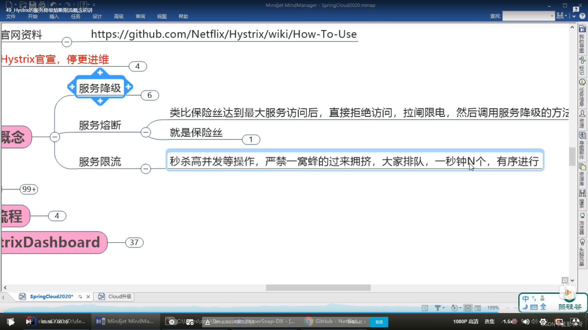Open the Map Markers sidebar icon
Viewport: 588px width, 330px height.
coord(582,60)
